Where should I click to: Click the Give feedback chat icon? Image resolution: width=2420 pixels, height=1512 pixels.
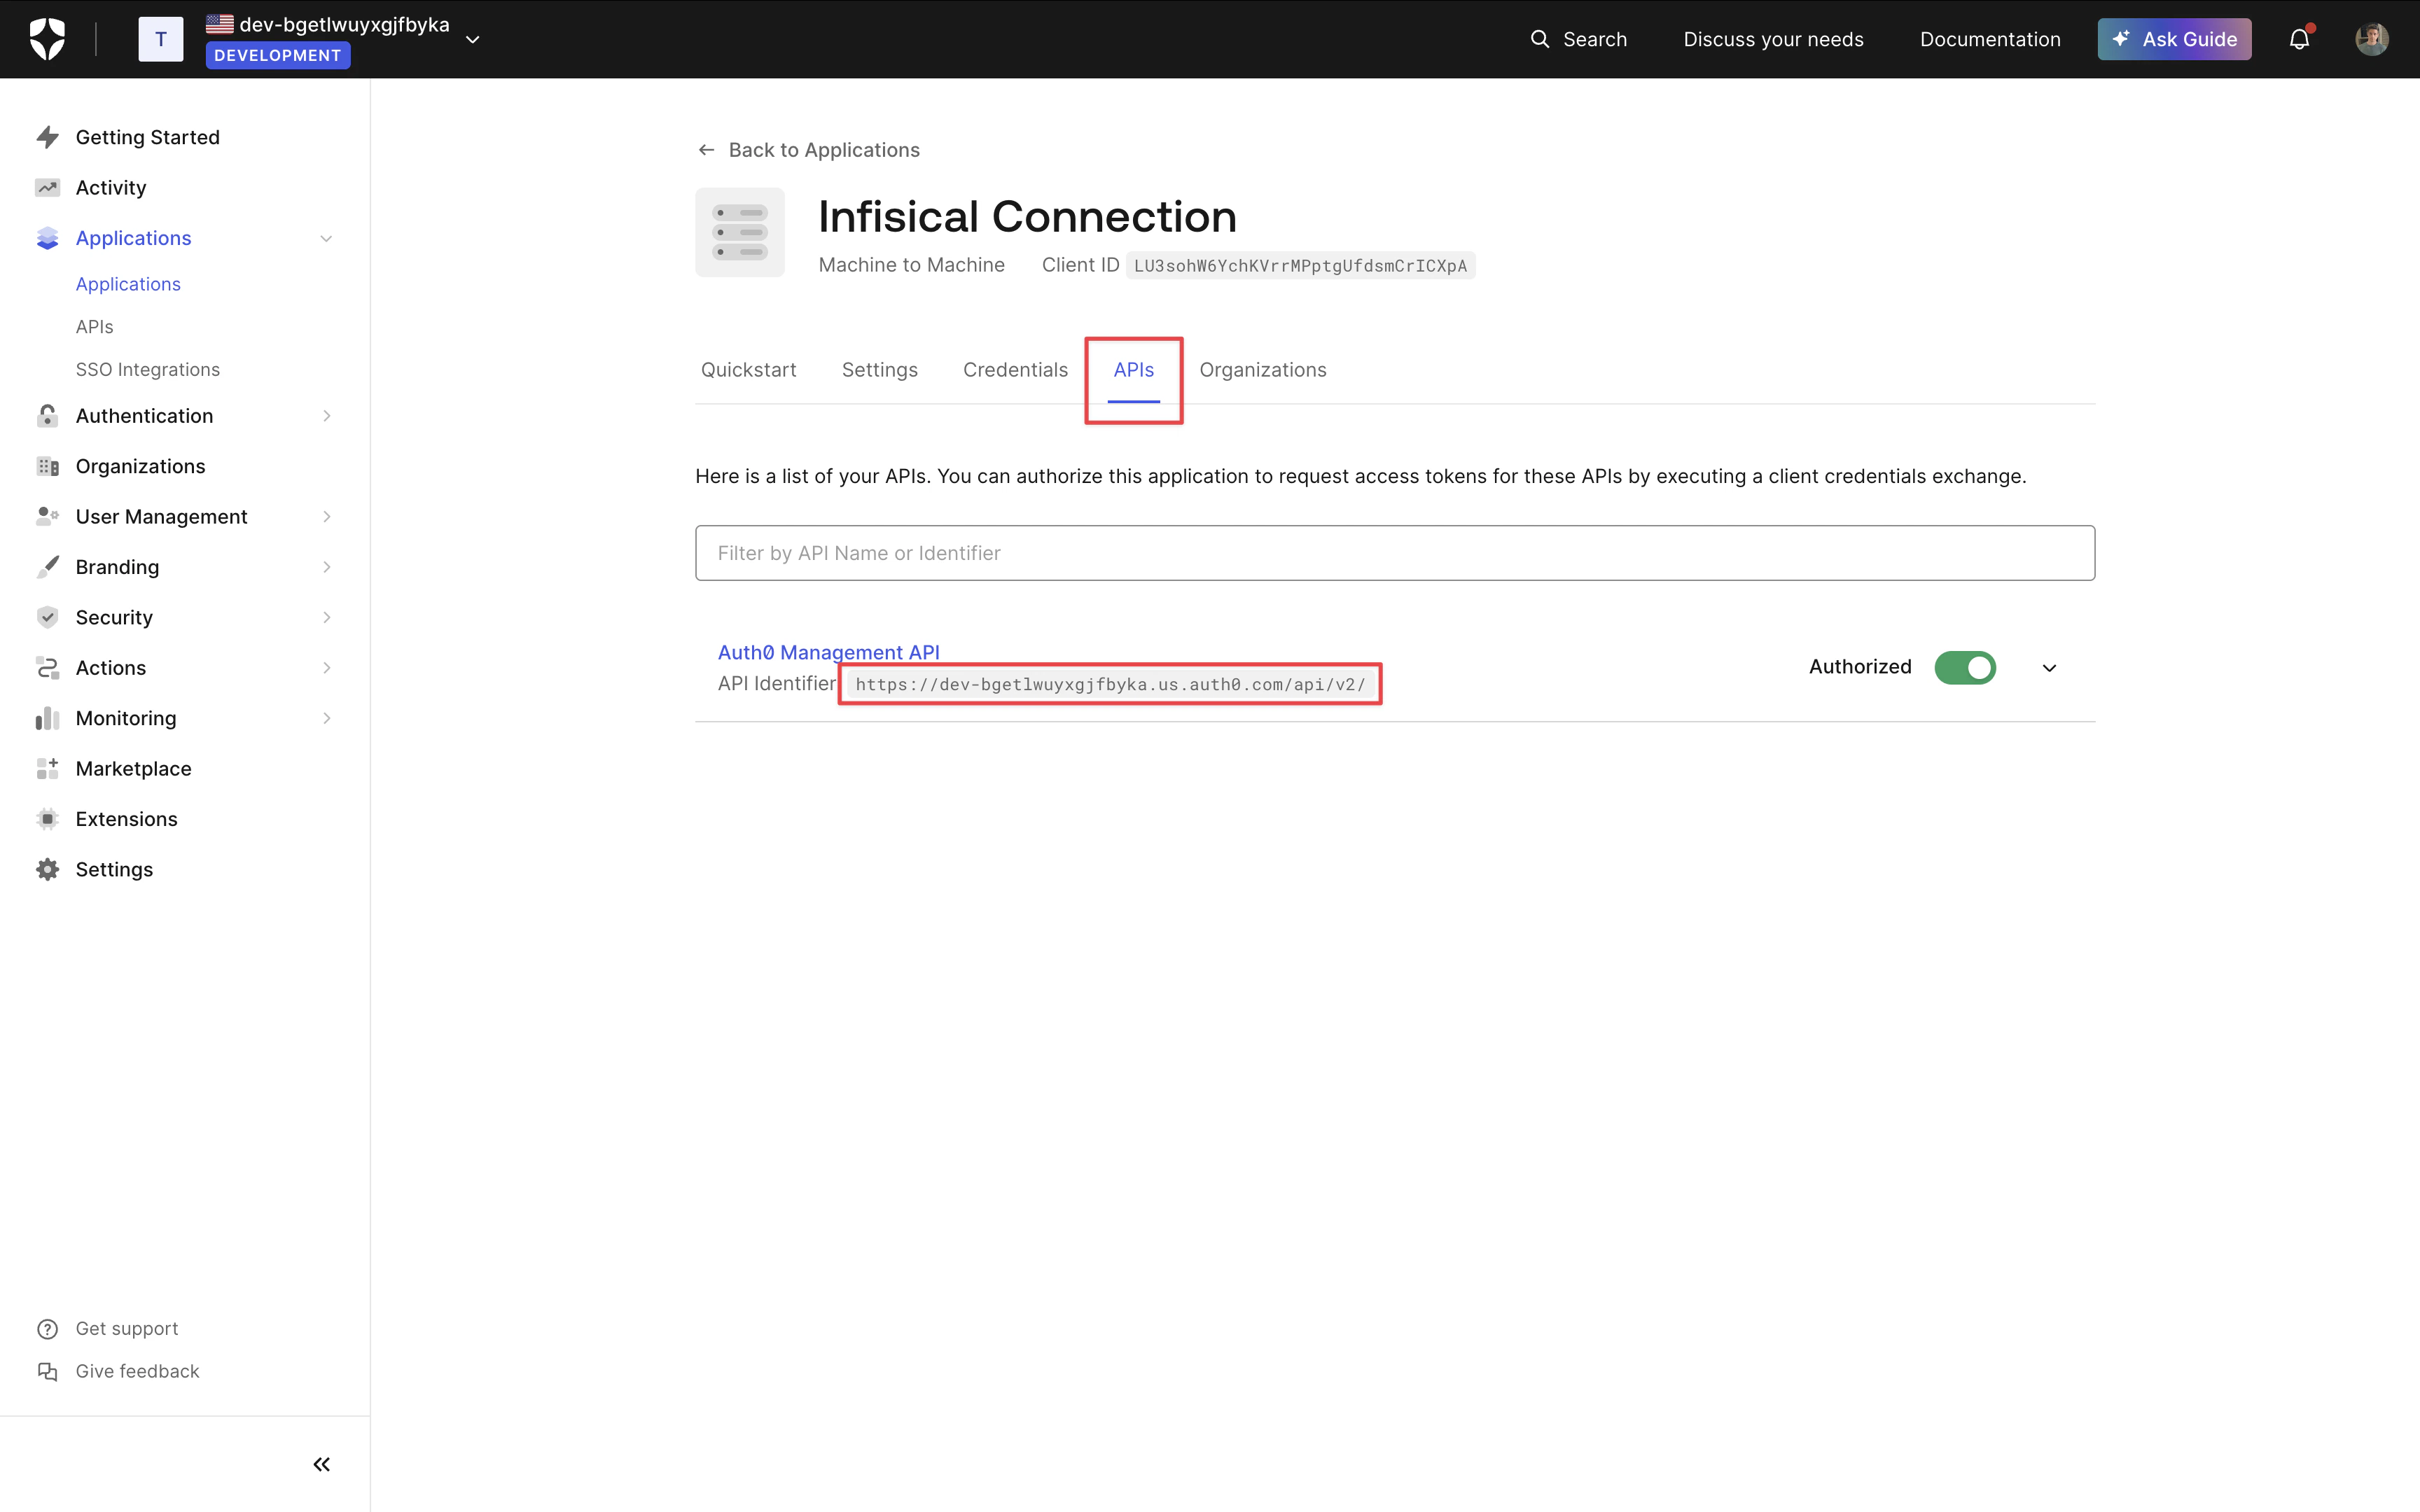[x=47, y=1371]
